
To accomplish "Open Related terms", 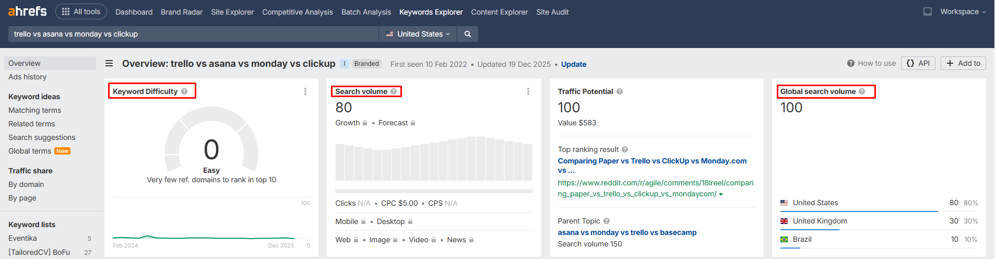I will 32,124.
